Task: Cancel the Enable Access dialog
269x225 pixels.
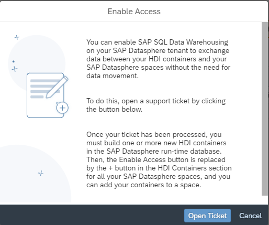Action: click(250, 216)
